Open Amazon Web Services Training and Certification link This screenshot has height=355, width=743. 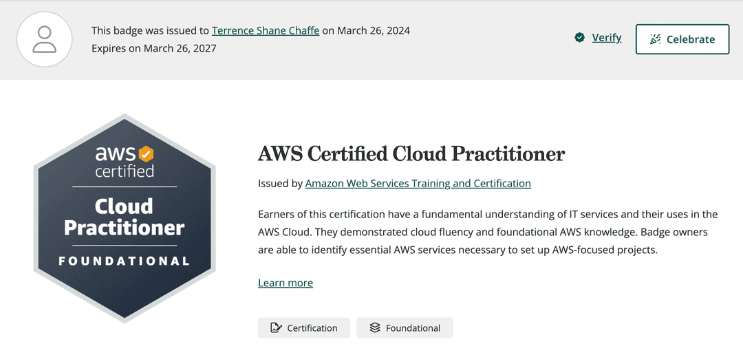[x=418, y=184]
